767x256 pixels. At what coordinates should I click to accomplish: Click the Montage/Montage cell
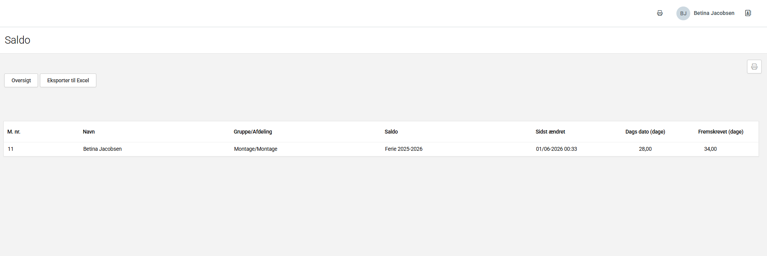click(256, 149)
